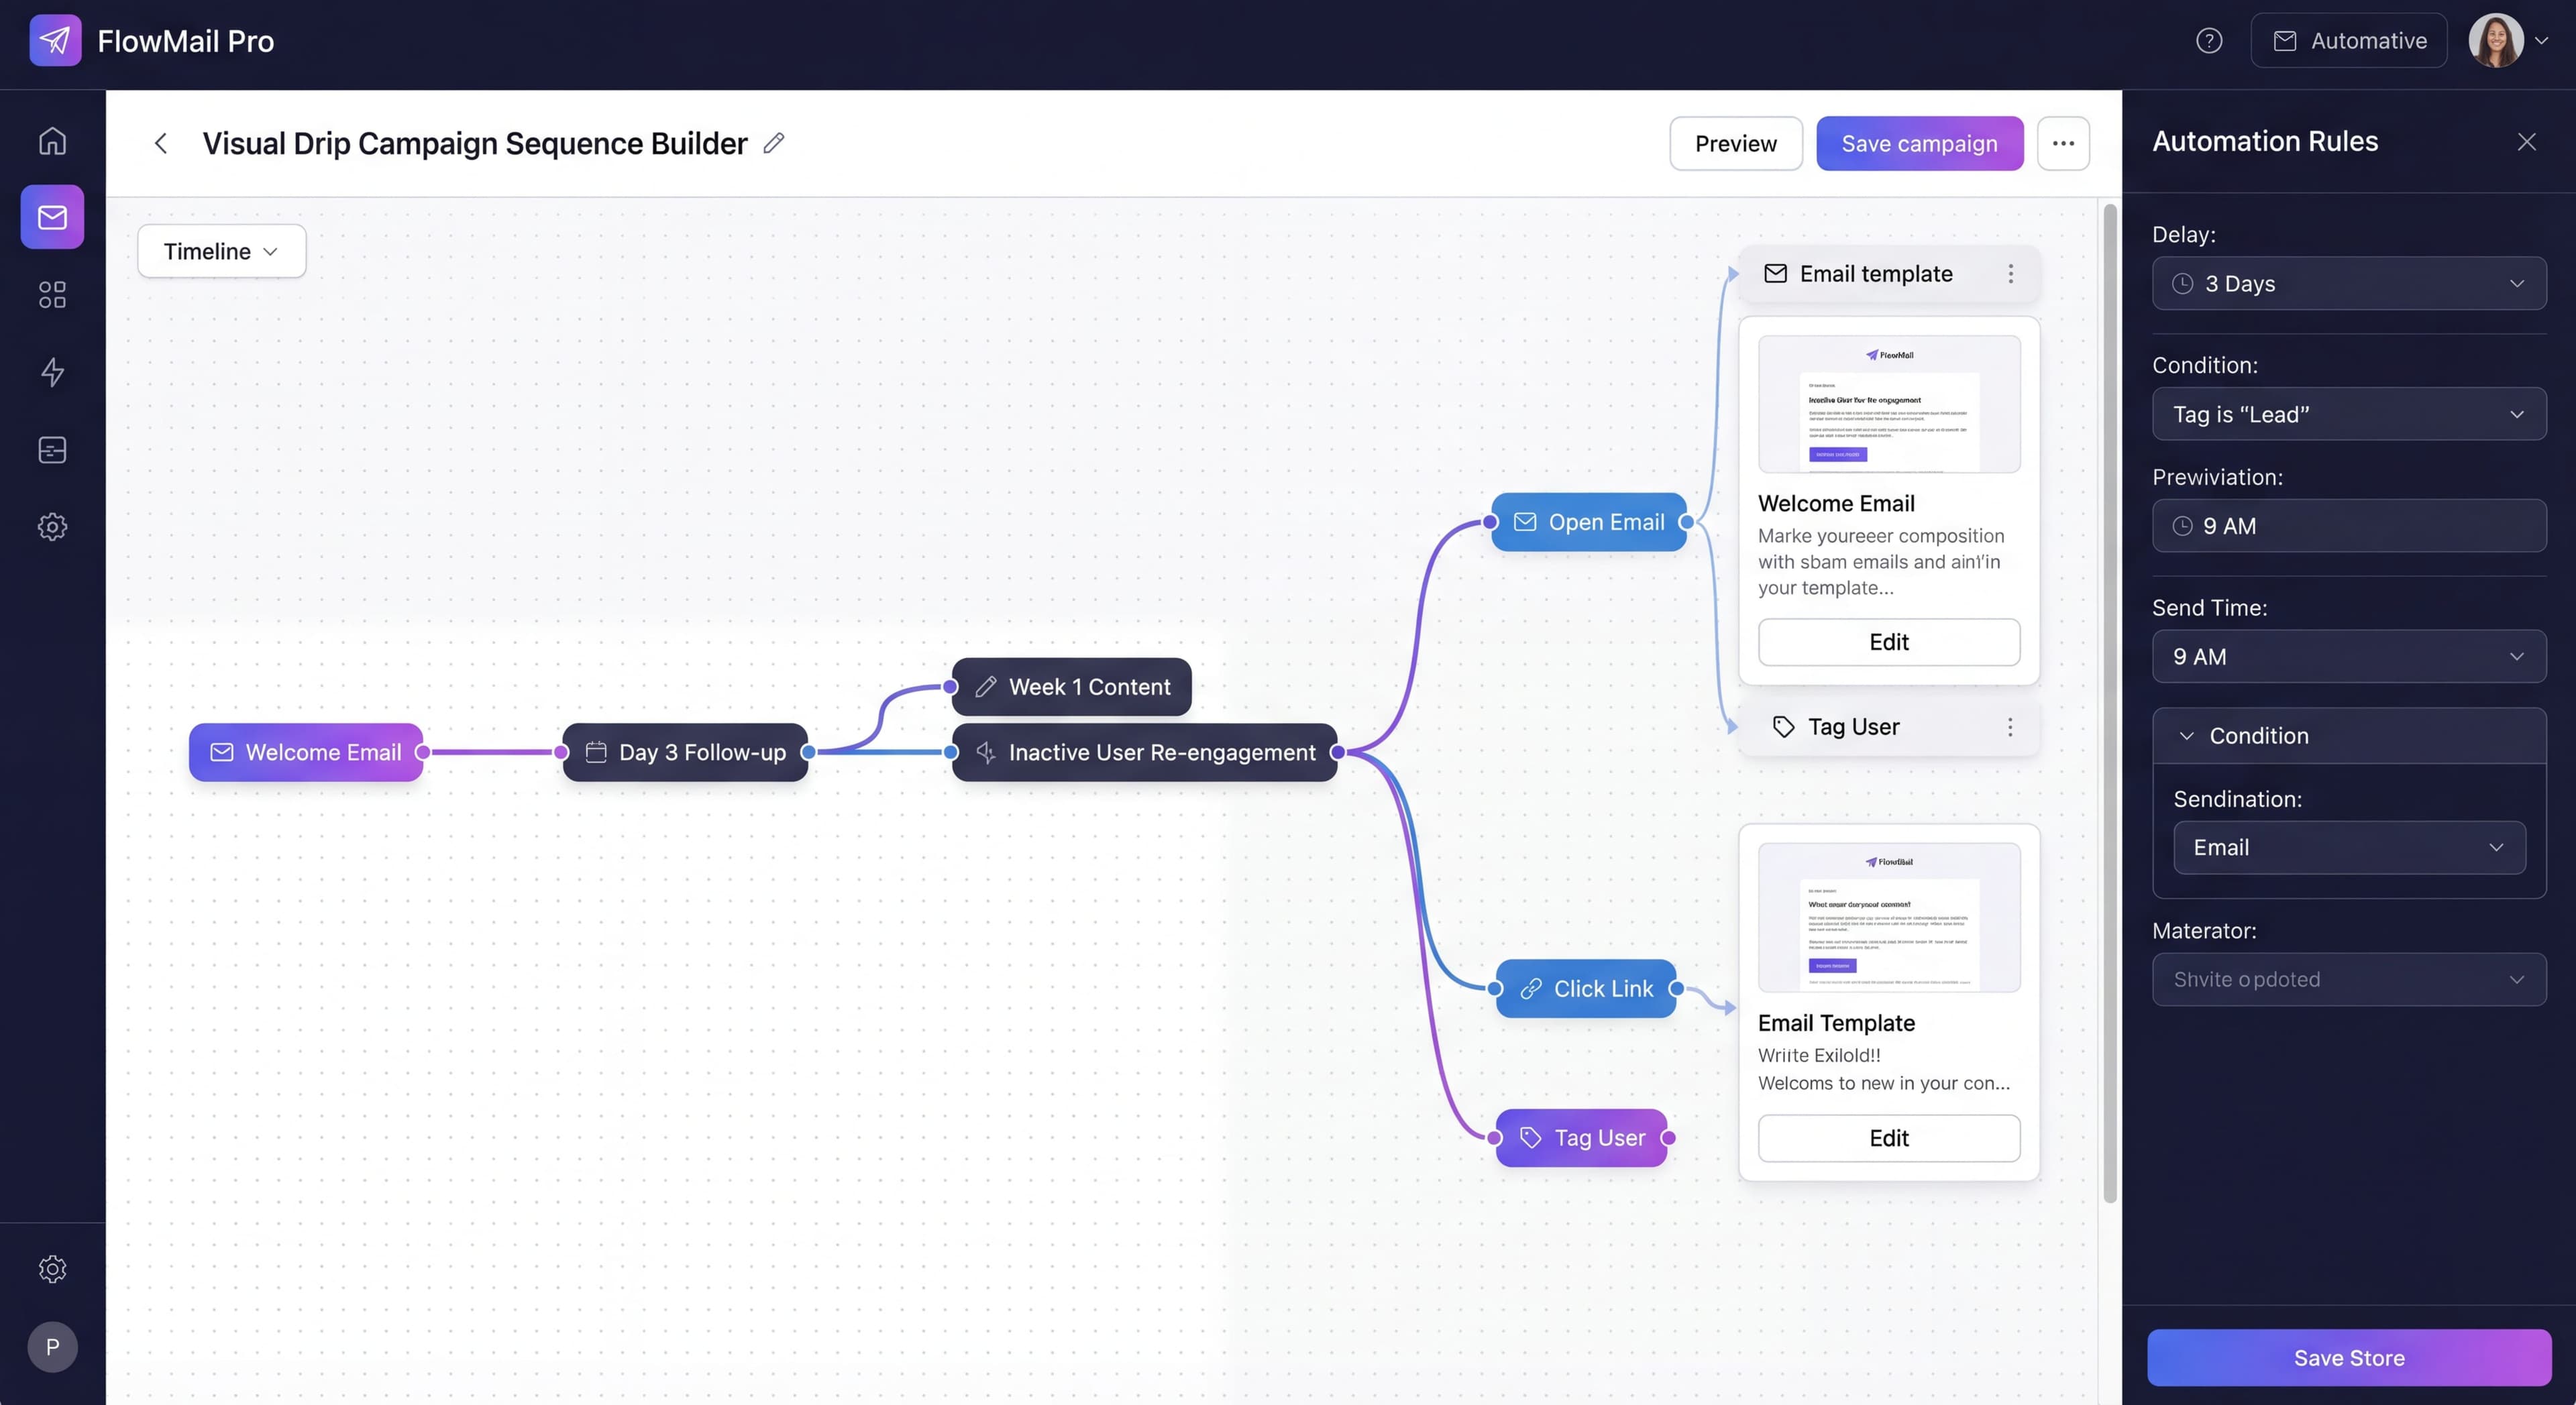Open the apps grid icon in sidebar
Screen dimensions: 2576x1405
click(51, 294)
